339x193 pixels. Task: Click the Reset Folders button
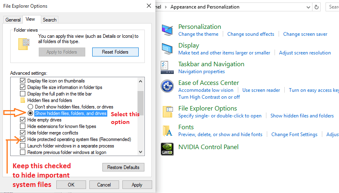[x=115, y=52]
